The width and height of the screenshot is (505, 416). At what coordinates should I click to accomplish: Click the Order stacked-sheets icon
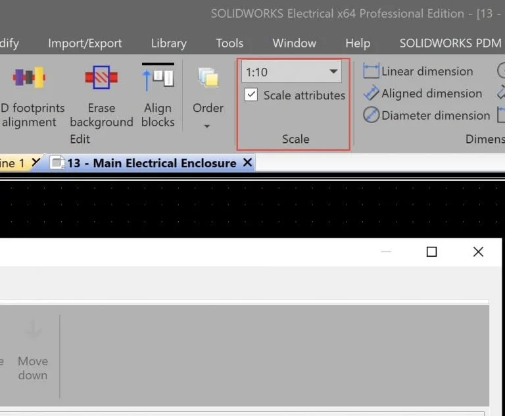pyautogui.click(x=208, y=78)
